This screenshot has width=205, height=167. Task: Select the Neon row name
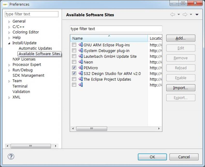click(x=88, y=62)
